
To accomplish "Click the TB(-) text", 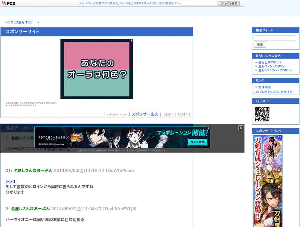I will [168, 114].
